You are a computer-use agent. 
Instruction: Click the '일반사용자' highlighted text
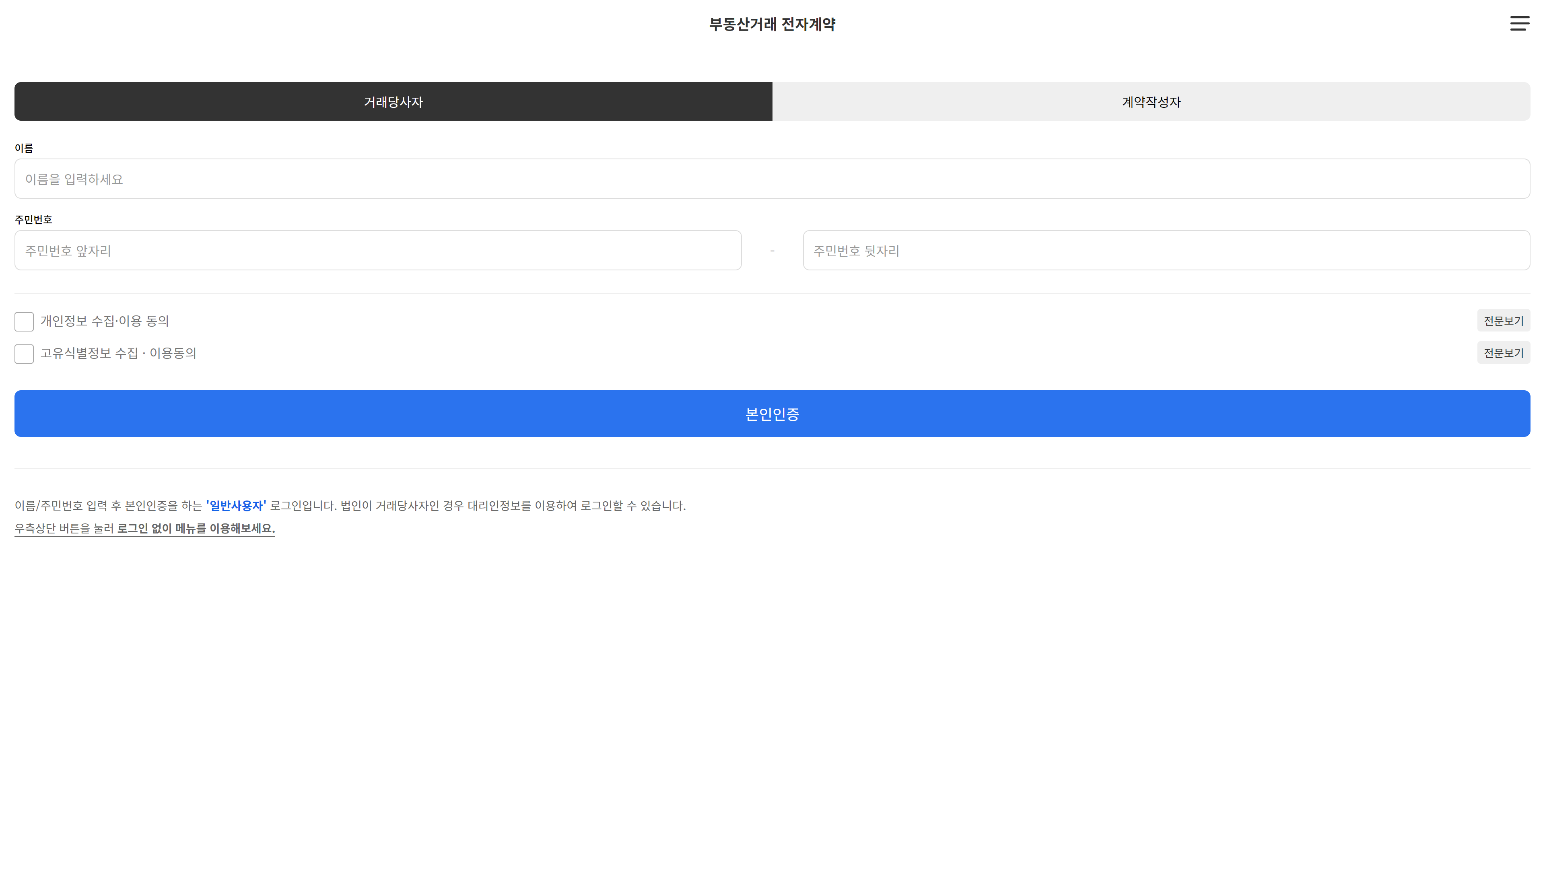[x=236, y=506]
